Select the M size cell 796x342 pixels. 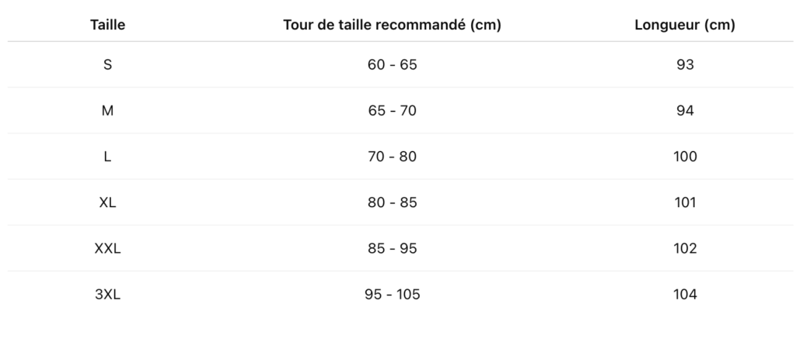click(107, 110)
